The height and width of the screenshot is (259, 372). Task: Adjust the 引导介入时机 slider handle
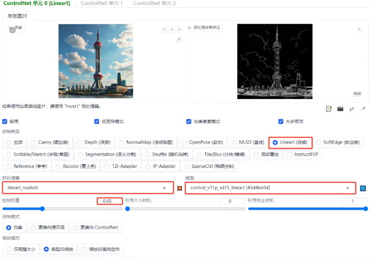click(128, 209)
